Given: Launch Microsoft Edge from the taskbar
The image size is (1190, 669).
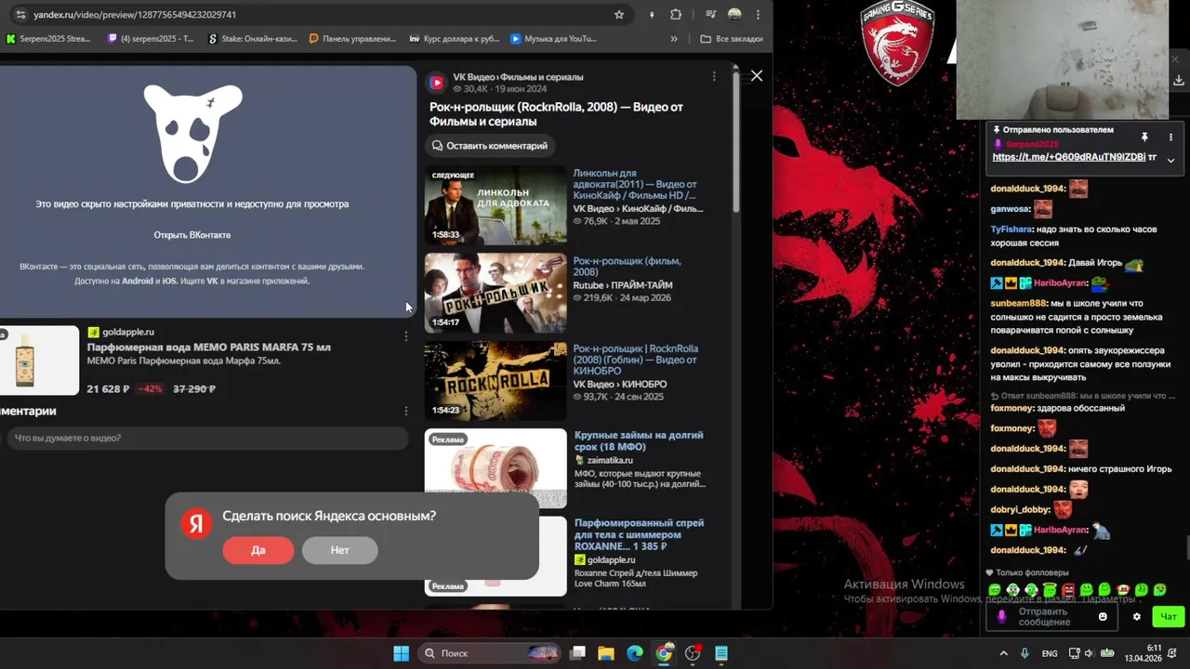Looking at the screenshot, I should click(x=635, y=653).
